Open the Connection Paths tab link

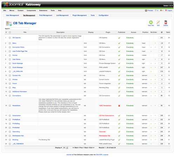pyautogui.click(x=18, y=47)
